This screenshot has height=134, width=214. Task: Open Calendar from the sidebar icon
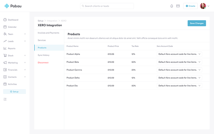click(5, 27)
